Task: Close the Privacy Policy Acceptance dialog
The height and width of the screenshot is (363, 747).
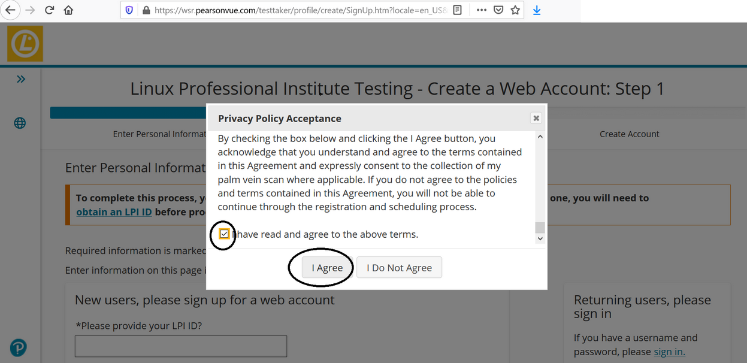Action: [x=536, y=118]
